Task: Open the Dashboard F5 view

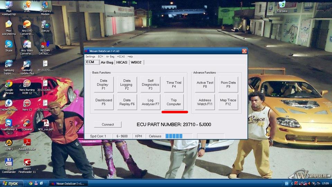Action: pyautogui.click(x=103, y=102)
